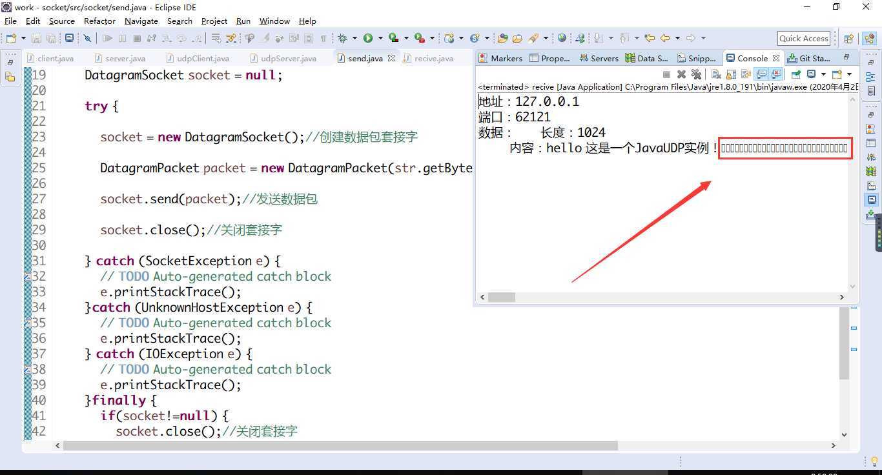Screen dimensions: 882x475
Task: Expand the Open Console dropdown arrow
Action: [x=849, y=74]
